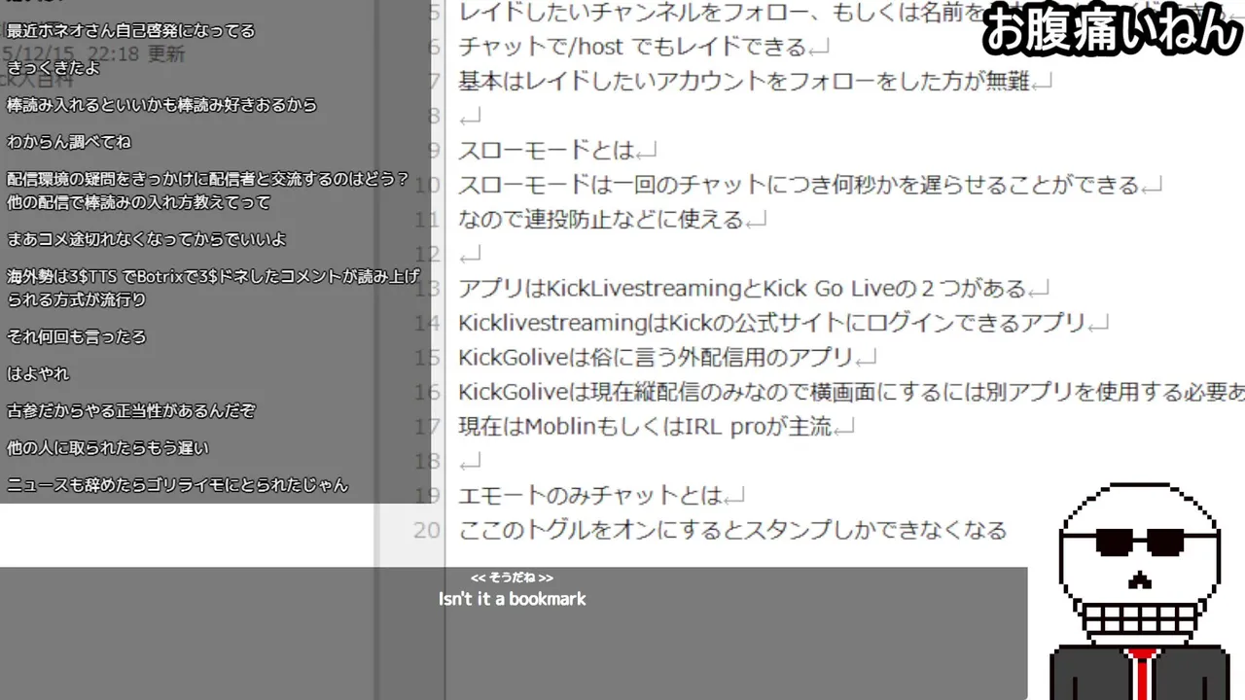Click chat message "わからん調べてね"
Viewport: 1245px width, 700px height.
(68, 142)
